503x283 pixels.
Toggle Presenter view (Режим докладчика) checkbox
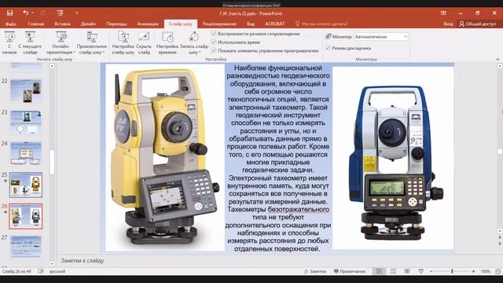click(328, 48)
